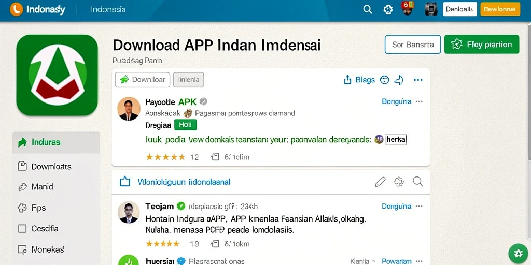The width and height of the screenshot is (531, 265).
Task: Click the verified badge beside Payootle APK
Action: tap(203, 102)
